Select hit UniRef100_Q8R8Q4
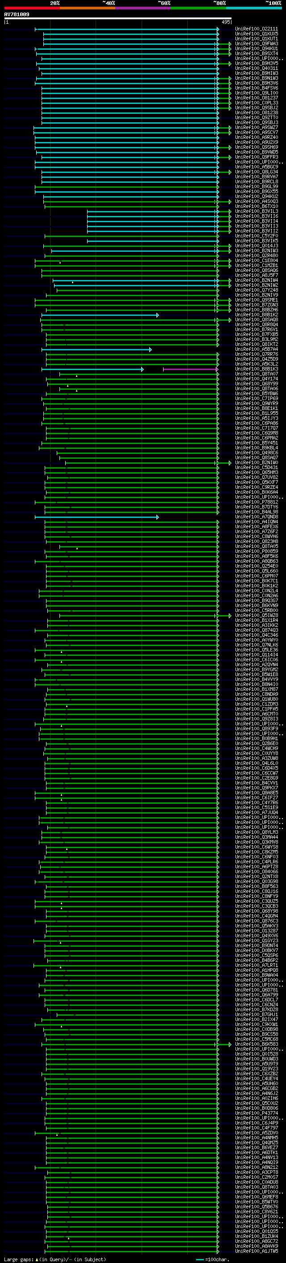286x1263 pixels. [x=256, y=324]
